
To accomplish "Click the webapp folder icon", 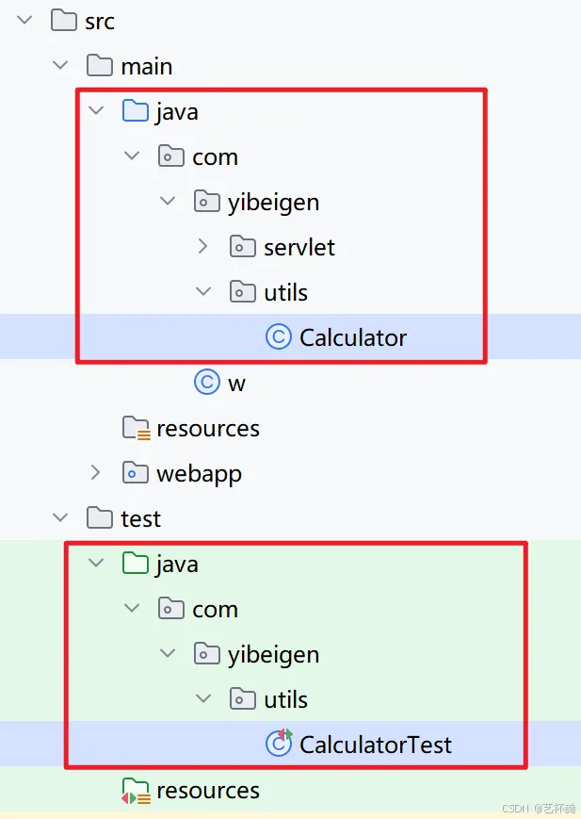I will click(136, 473).
